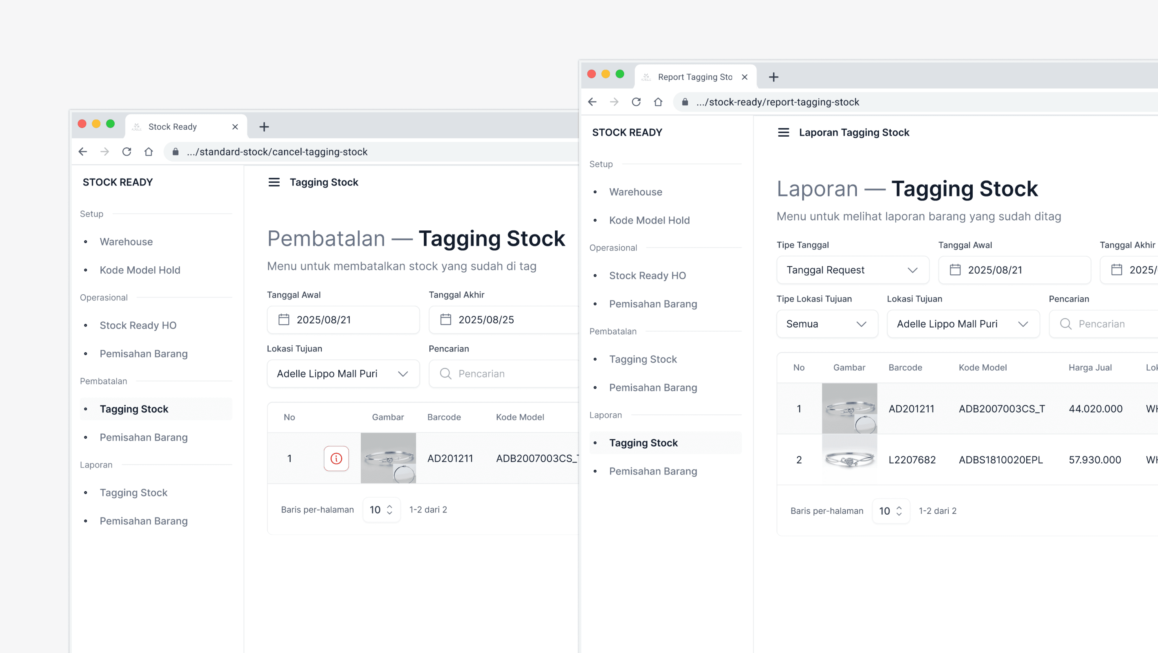Viewport: 1158px width, 653px height.
Task: Go back in the report-tagging-stock browser
Action: pyautogui.click(x=592, y=102)
